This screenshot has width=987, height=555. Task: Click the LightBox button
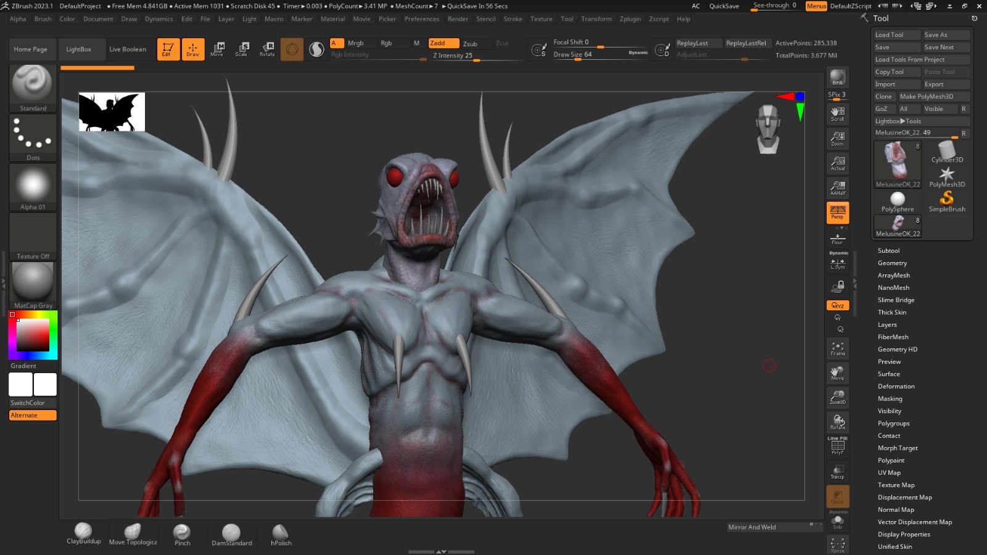(x=78, y=49)
